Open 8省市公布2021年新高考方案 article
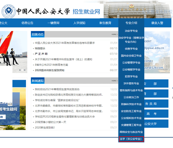173x148 pixels. [x=51, y=65]
